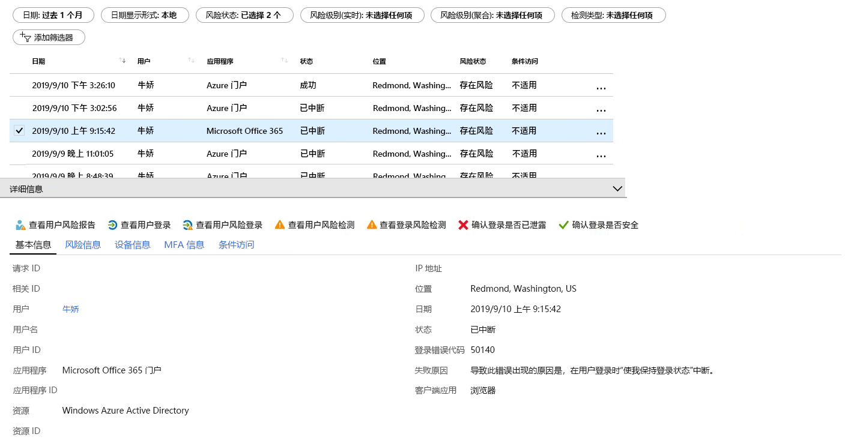Click 成功 status in the first row
The height and width of the screenshot is (440, 845).
[x=308, y=85]
